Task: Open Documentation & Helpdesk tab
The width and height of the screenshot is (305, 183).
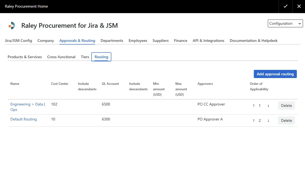Action: tap(254, 41)
